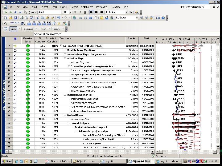Expand Create the project management team
This screenshot has width=222, height=166.
coord(69,66)
